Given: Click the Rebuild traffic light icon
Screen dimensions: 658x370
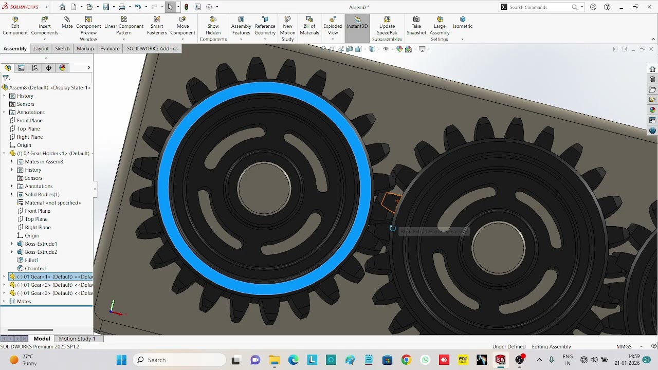Looking at the screenshot, I should (186, 7).
